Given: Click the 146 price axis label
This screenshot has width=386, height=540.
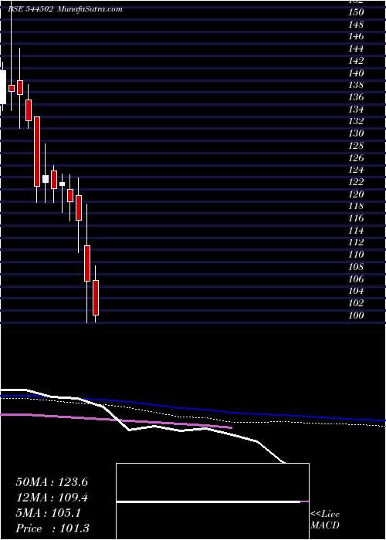Looking at the screenshot, I should [x=356, y=36].
